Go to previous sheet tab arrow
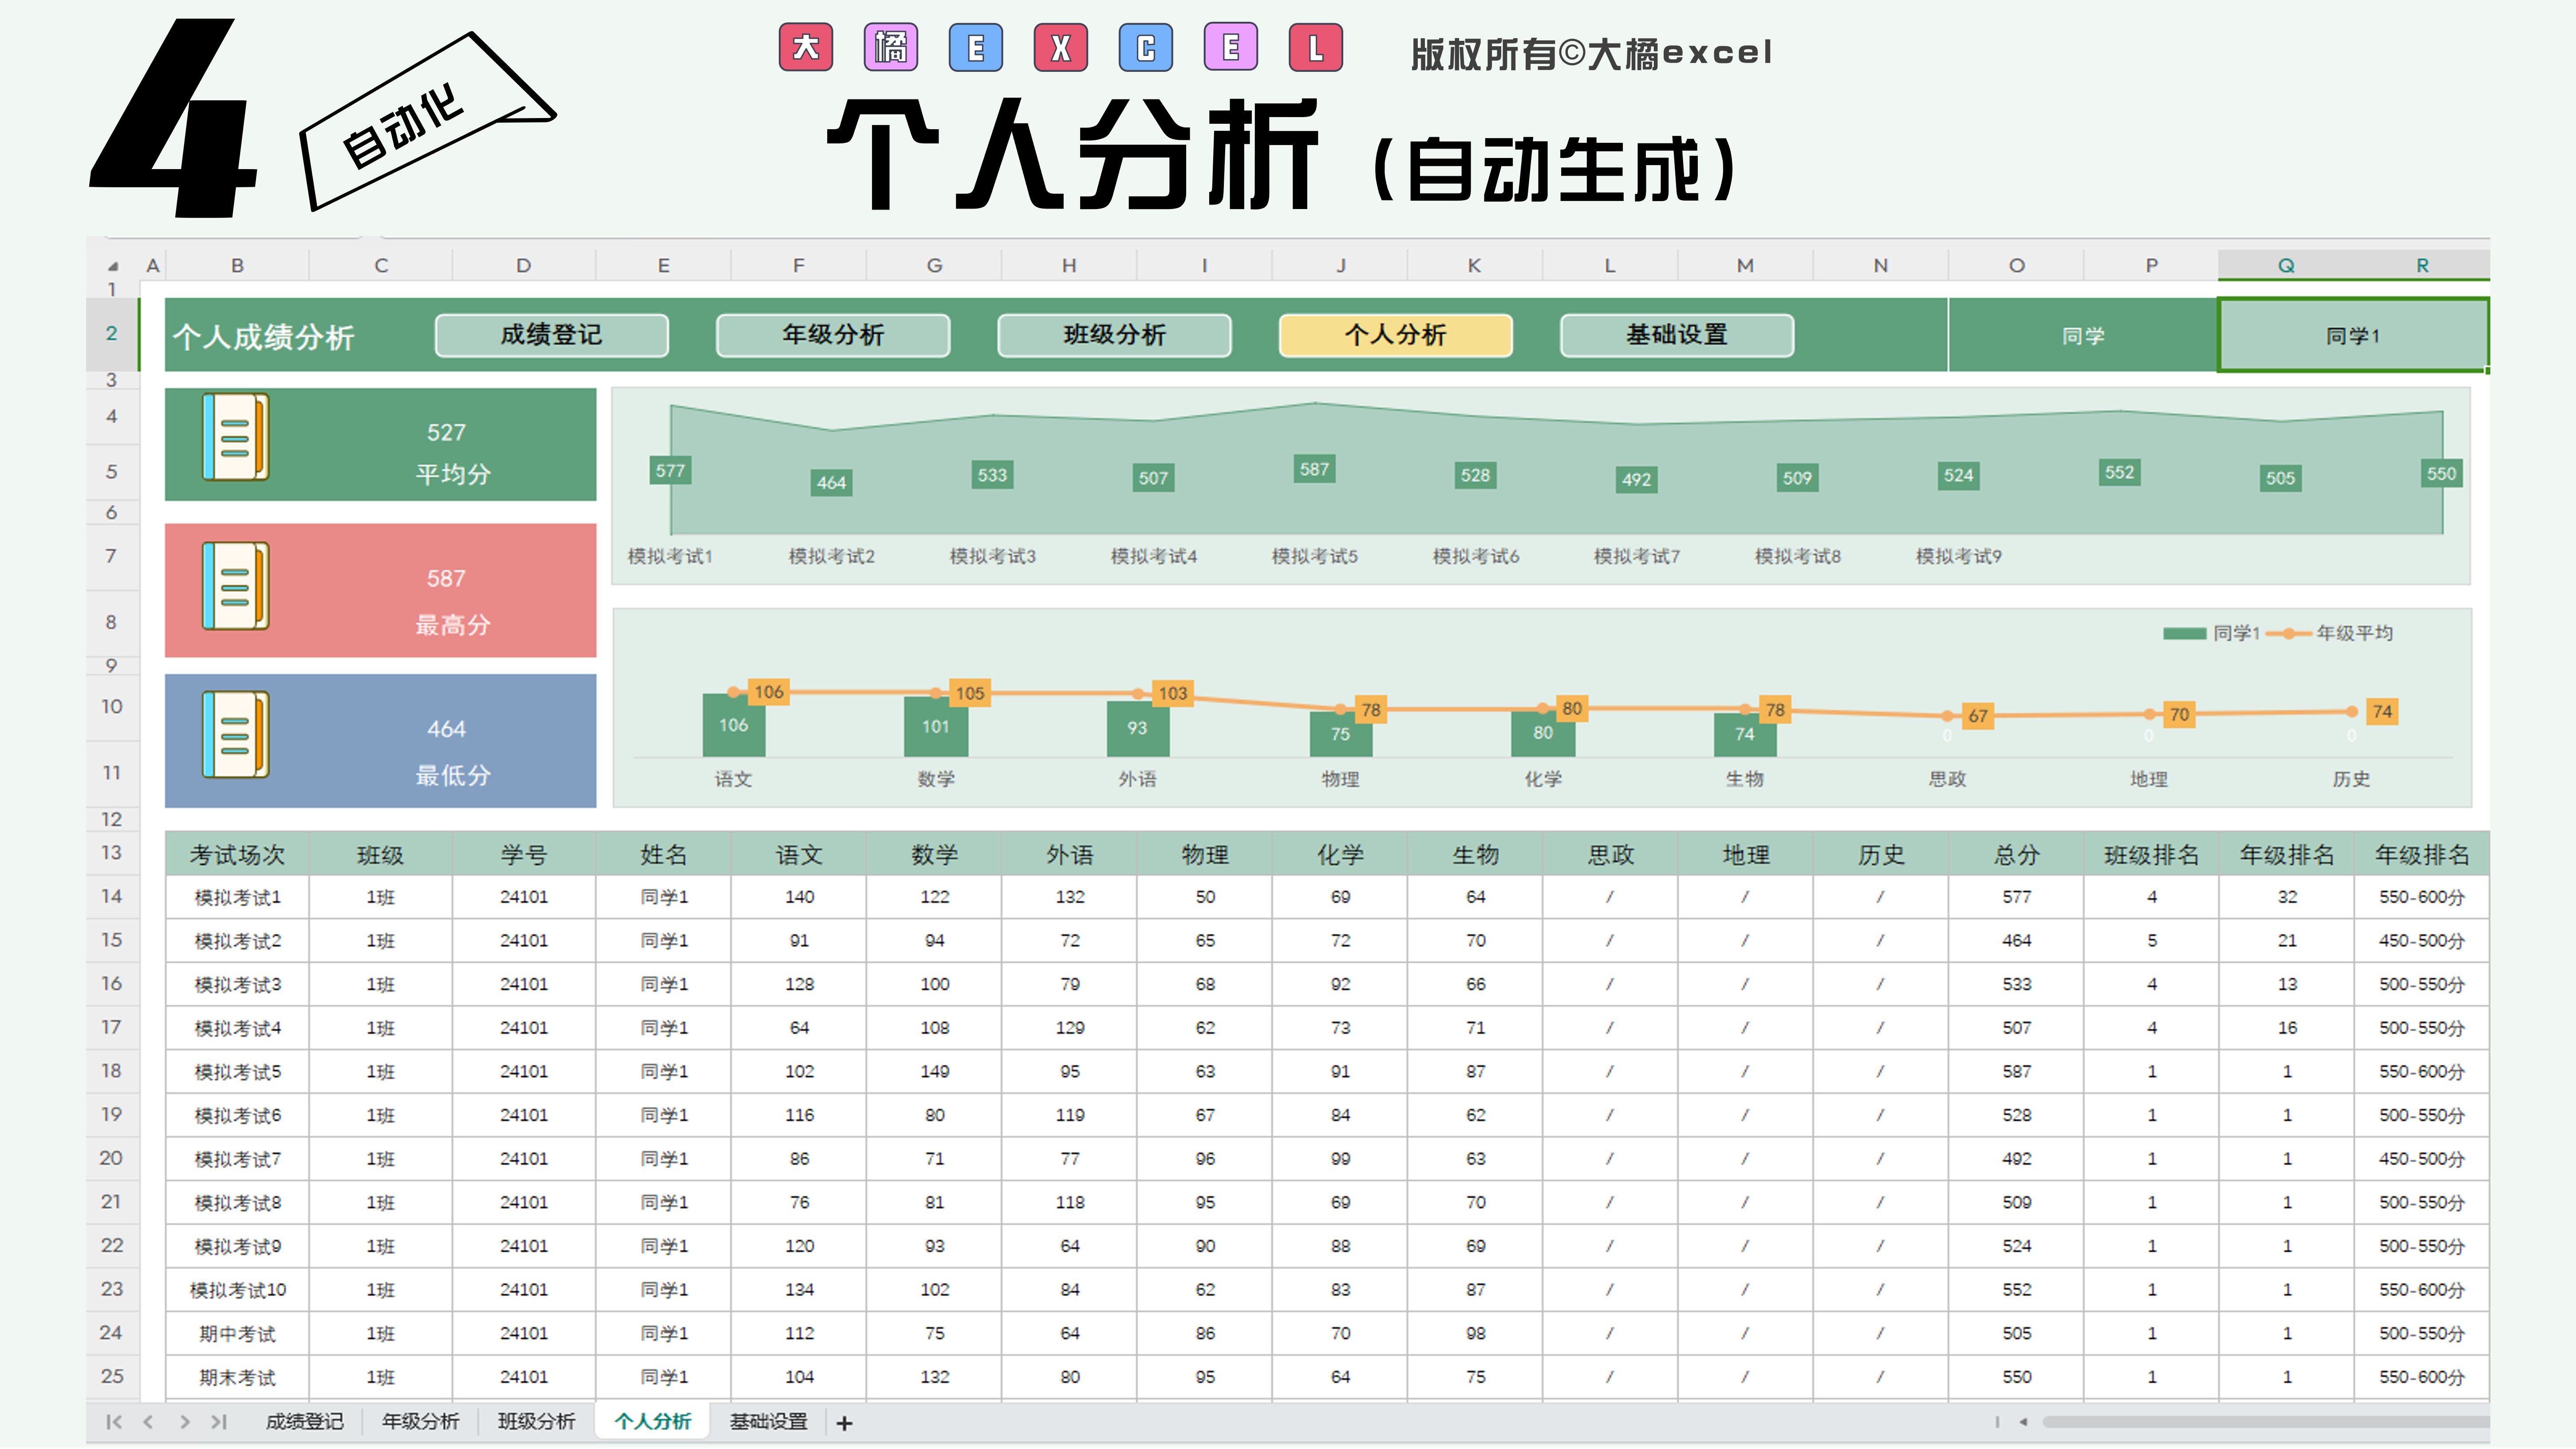This screenshot has height=1449, width=2576. pyautogui.click(x=148, y=1422)
